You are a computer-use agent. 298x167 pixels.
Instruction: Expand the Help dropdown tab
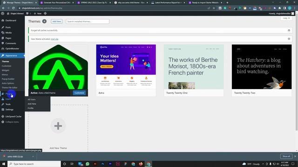[286, 18]
